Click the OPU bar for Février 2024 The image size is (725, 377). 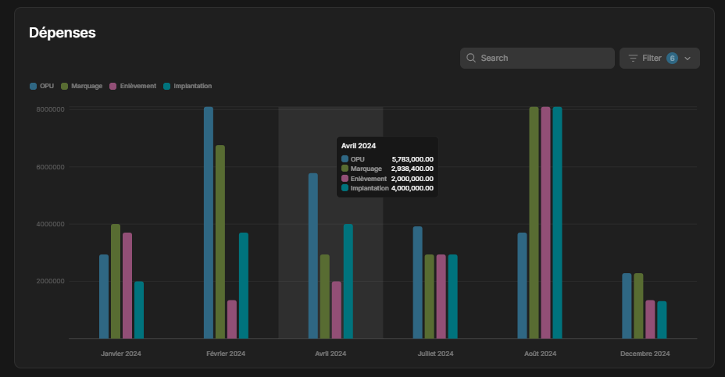tap(209, 222)
